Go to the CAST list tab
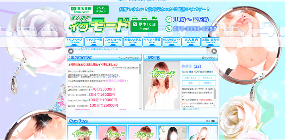This screenshot has height=140, width=285. (x=93, y=42)
